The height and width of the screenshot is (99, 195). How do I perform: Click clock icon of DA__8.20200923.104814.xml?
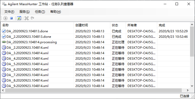coord(4,80)
